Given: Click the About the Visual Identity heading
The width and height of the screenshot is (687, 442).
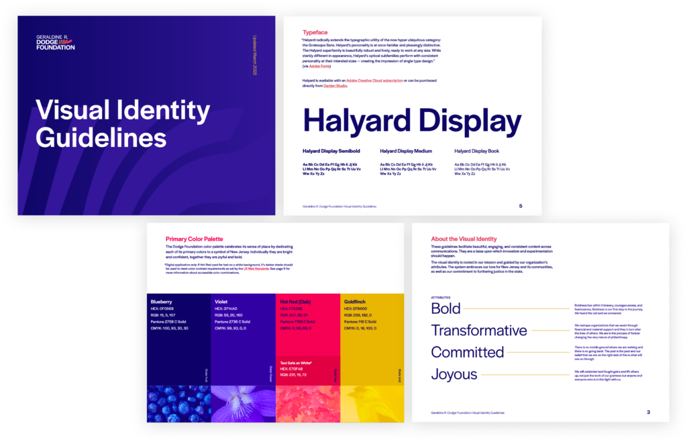Looking at the screenshot, I should click(464, 239).
